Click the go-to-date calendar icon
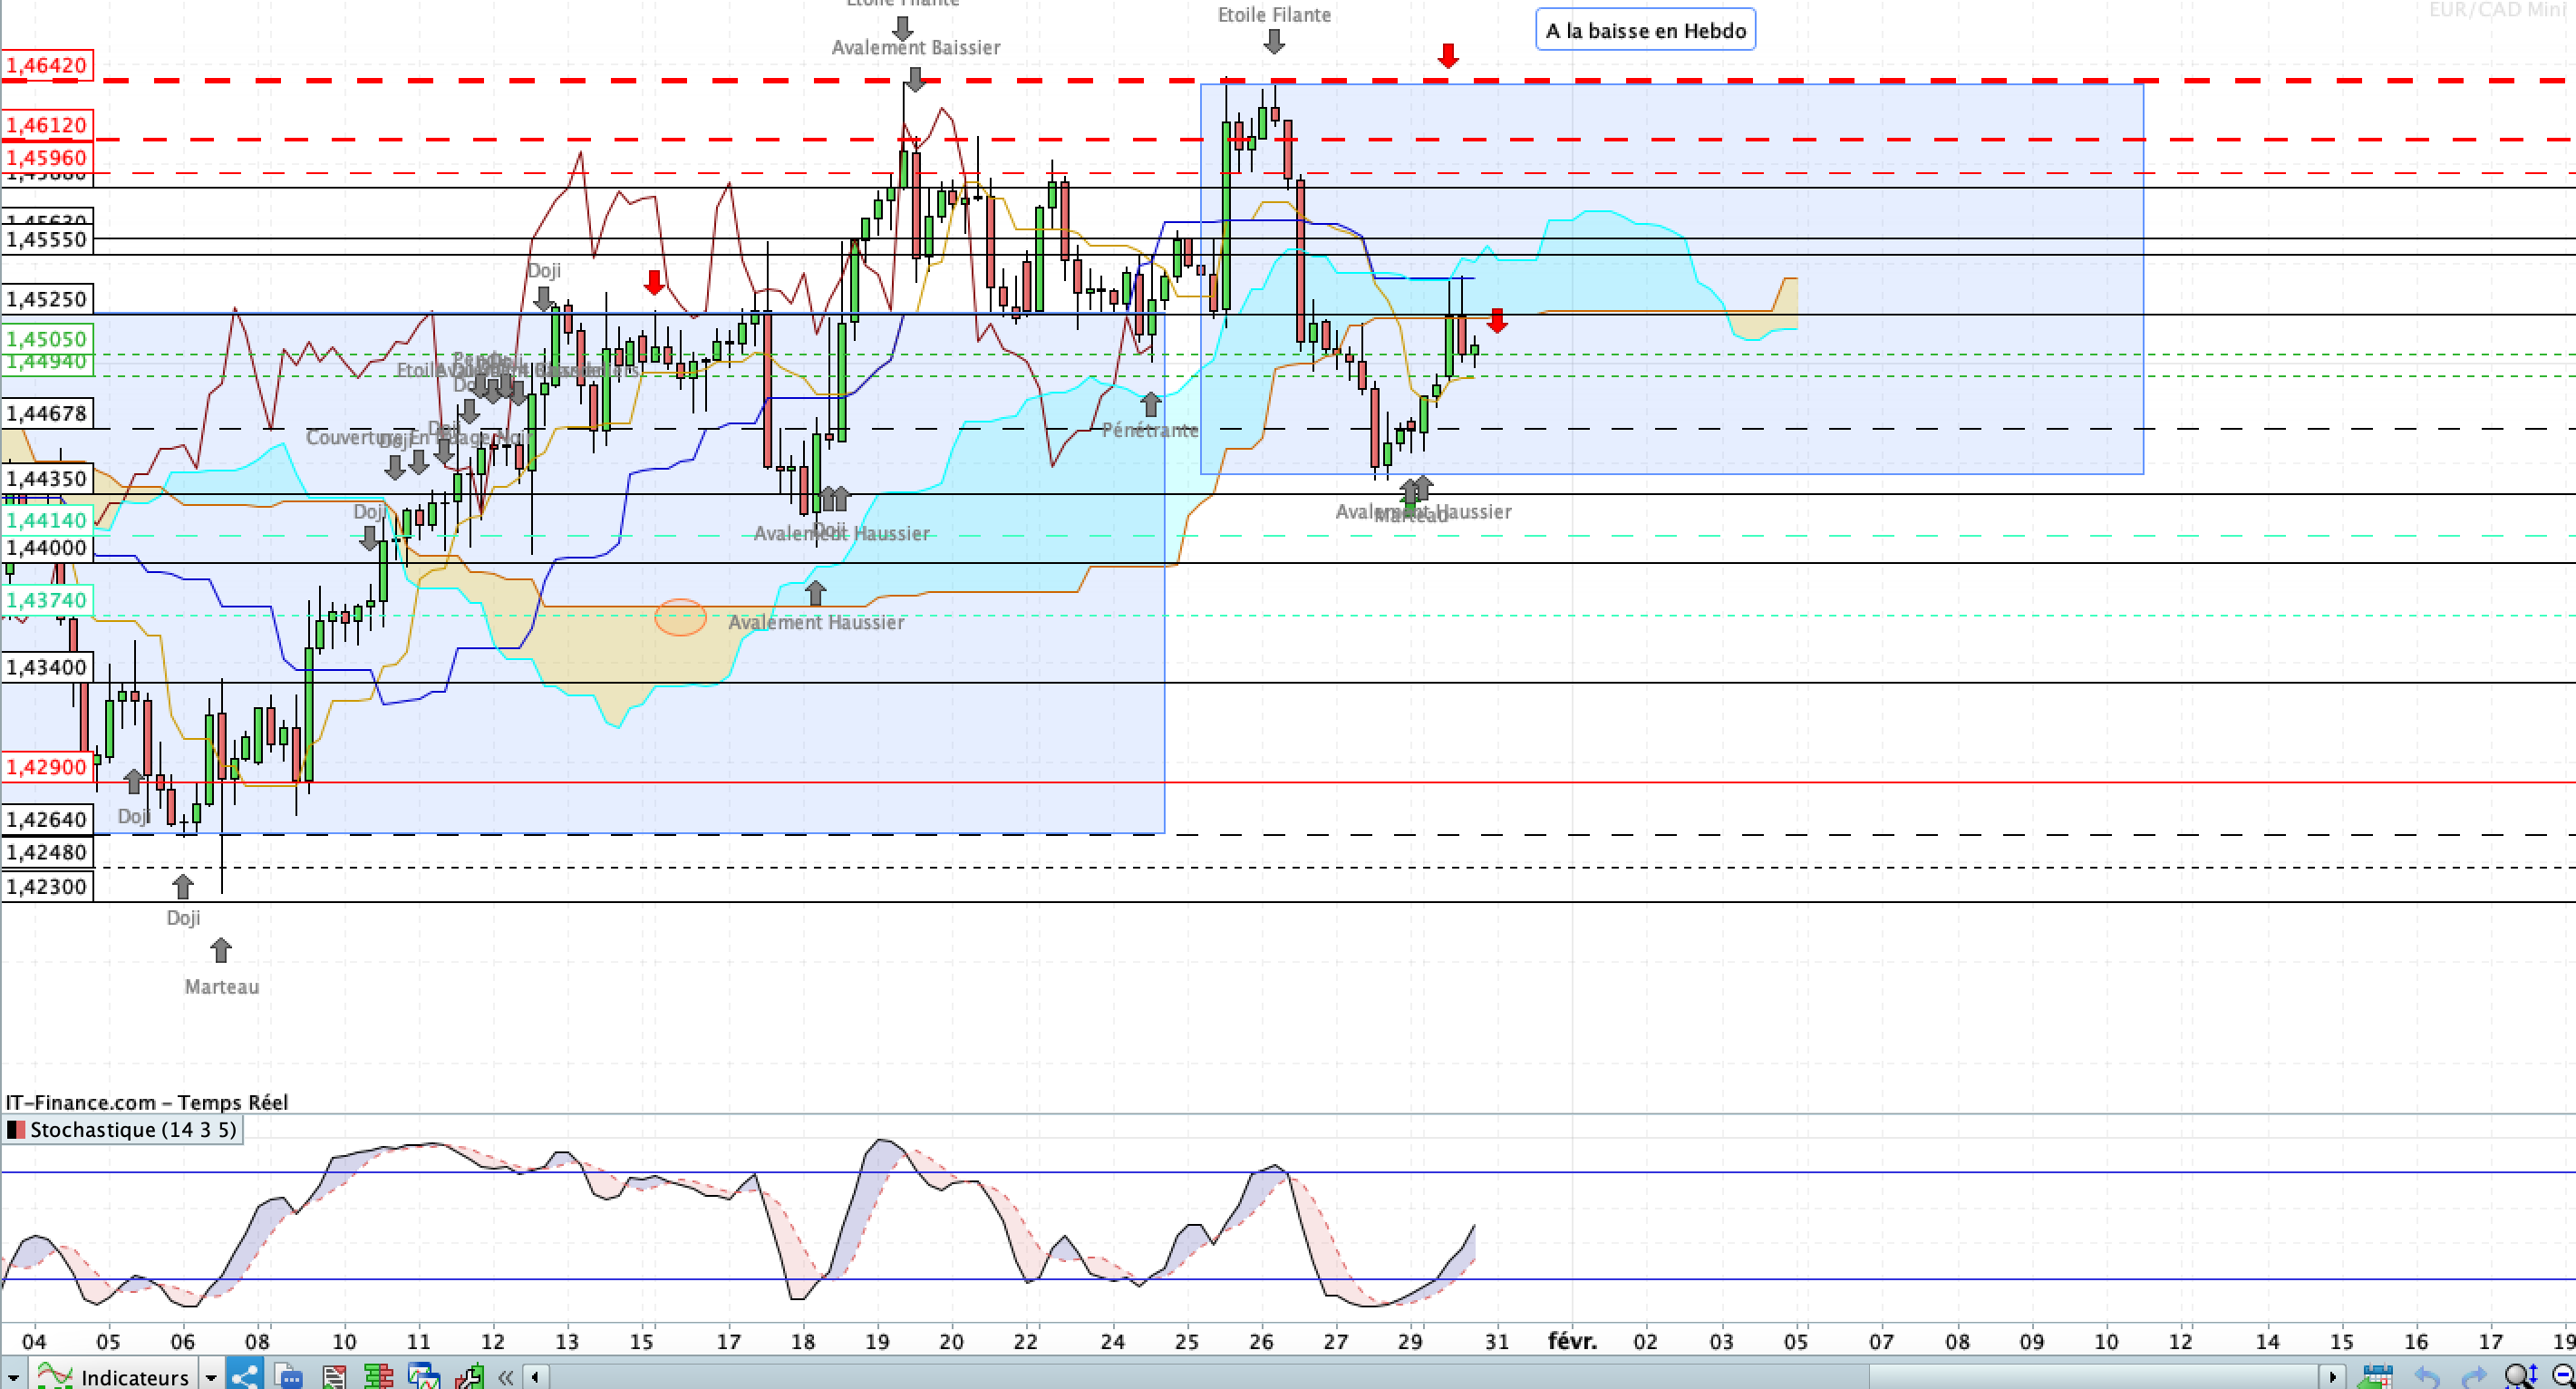Image resolution: width=2576 pixels, height=1389 pixels. point(2375,1377)
